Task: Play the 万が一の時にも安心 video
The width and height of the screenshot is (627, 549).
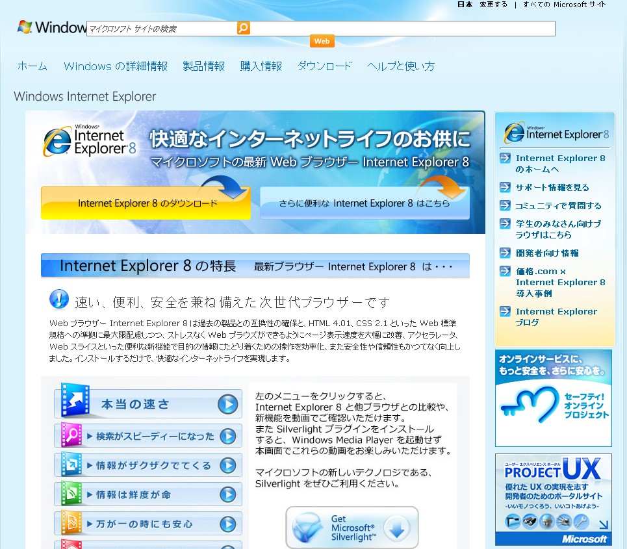Action: click(228, 524)
